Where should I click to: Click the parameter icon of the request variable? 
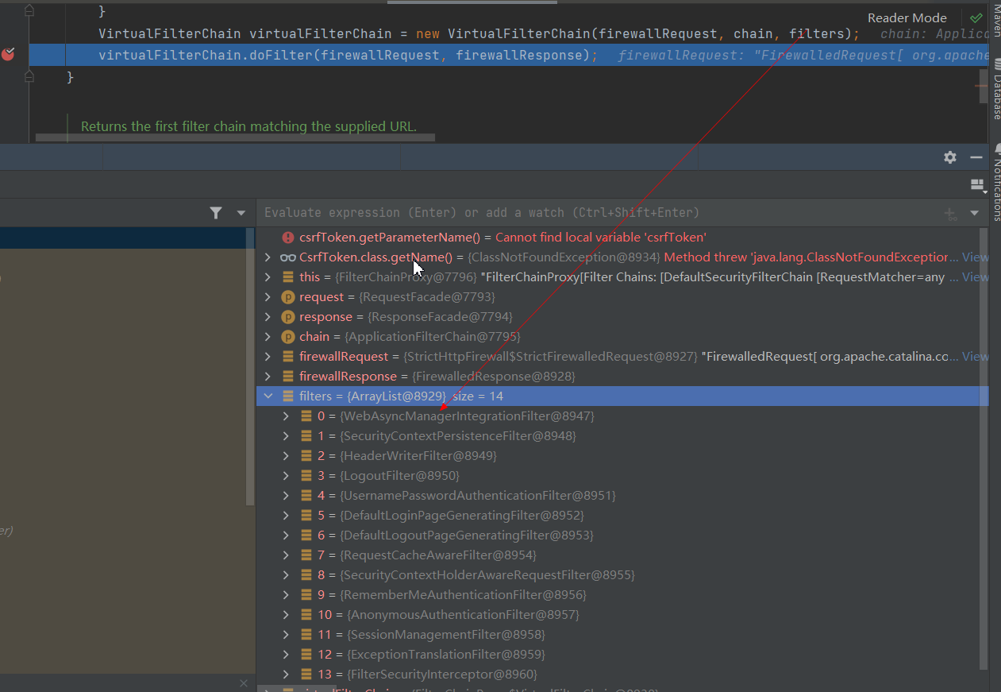point(288,296)
